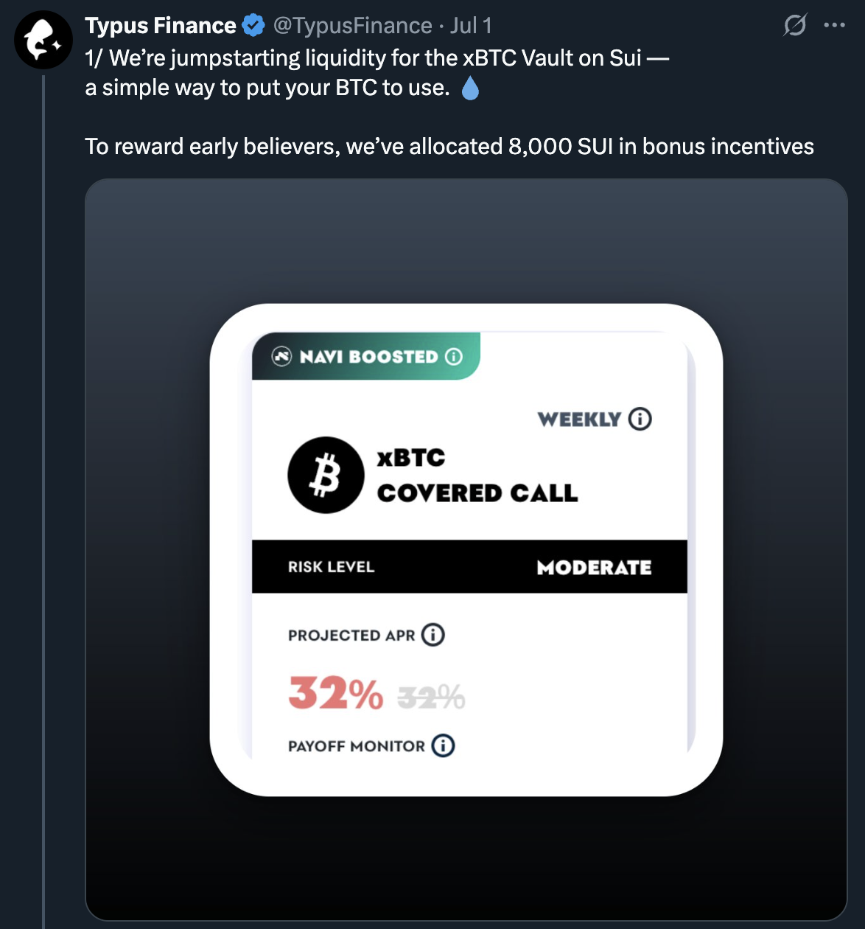Click the NAVI BOOSTED banner tag
The width and height of the screenshot is (865, 929).
(x=366, y=356)
